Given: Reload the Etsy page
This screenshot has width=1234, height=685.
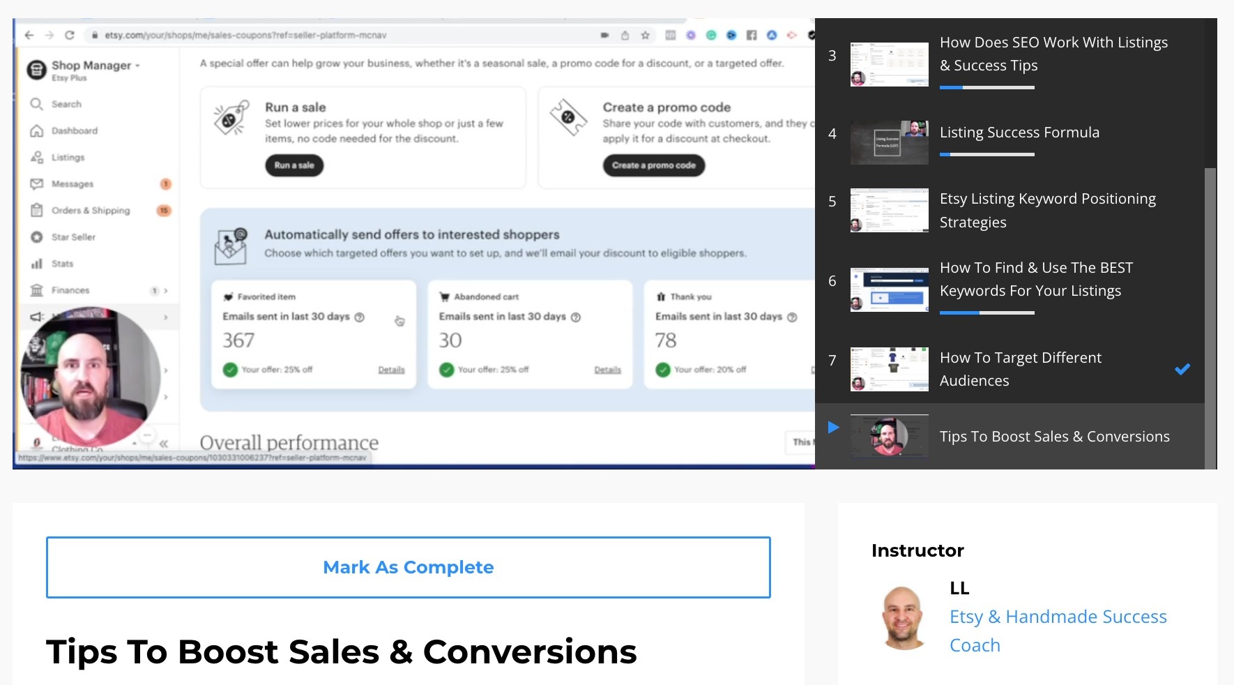Looking at the screenshot, I should pyautogui.click(x=69, y=35).
